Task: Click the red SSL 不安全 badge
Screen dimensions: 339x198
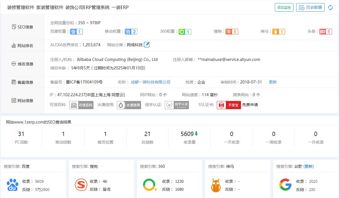Action: click(229, 105)
